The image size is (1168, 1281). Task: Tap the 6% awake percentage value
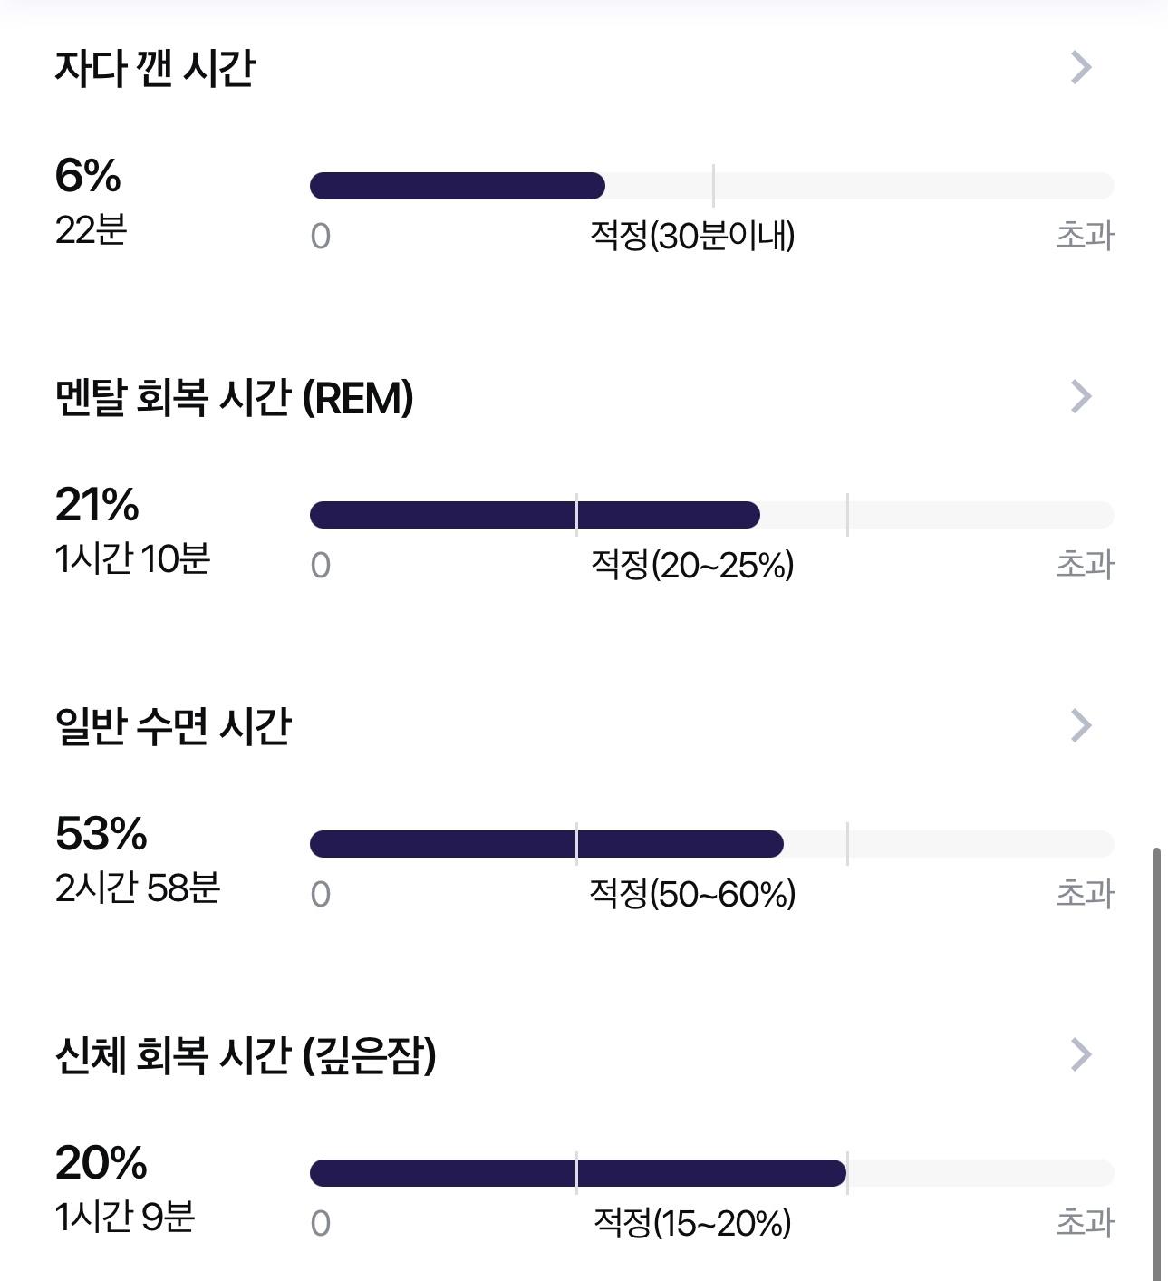click(x=88, y=176)
